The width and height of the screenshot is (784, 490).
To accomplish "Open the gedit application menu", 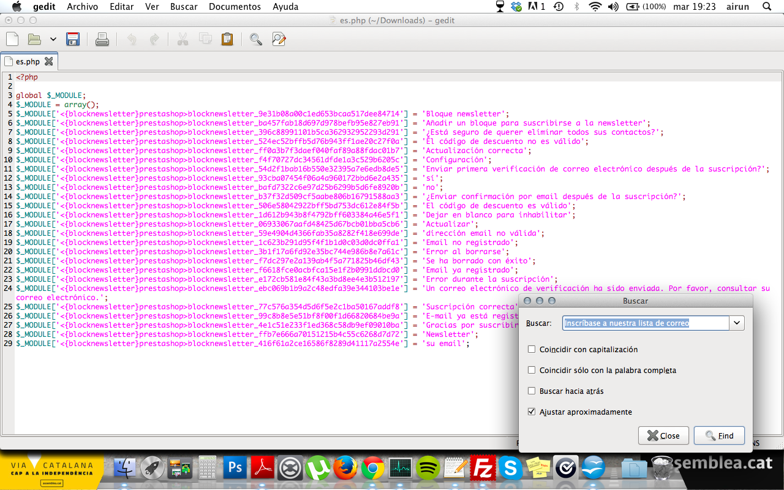I will point(43,7).
